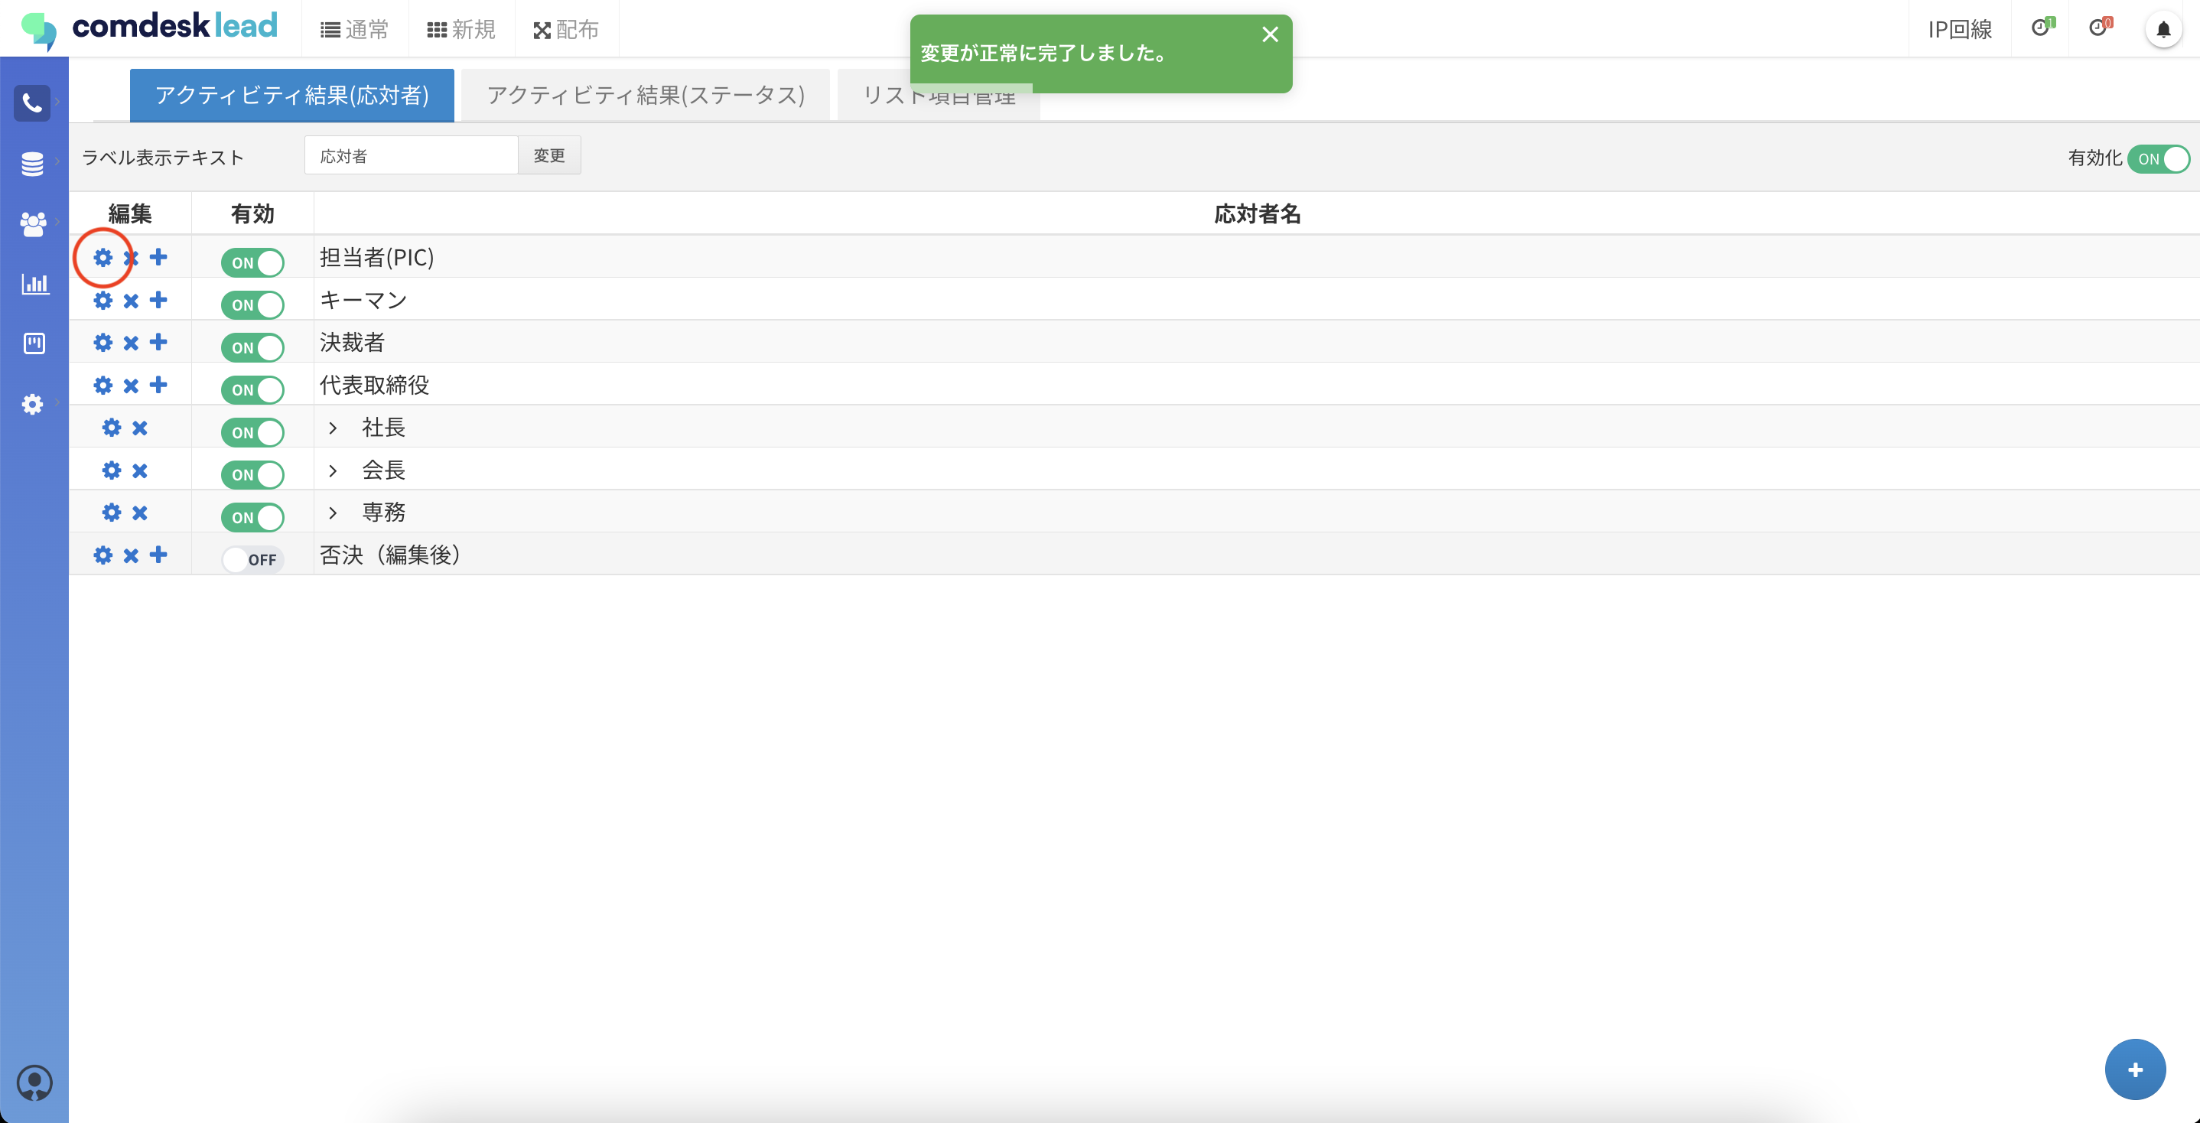Image resolution: width=2200 pixels, height=1123 pixels.
Task: Open the 新規 menu in the top bar
Action: 461,30
